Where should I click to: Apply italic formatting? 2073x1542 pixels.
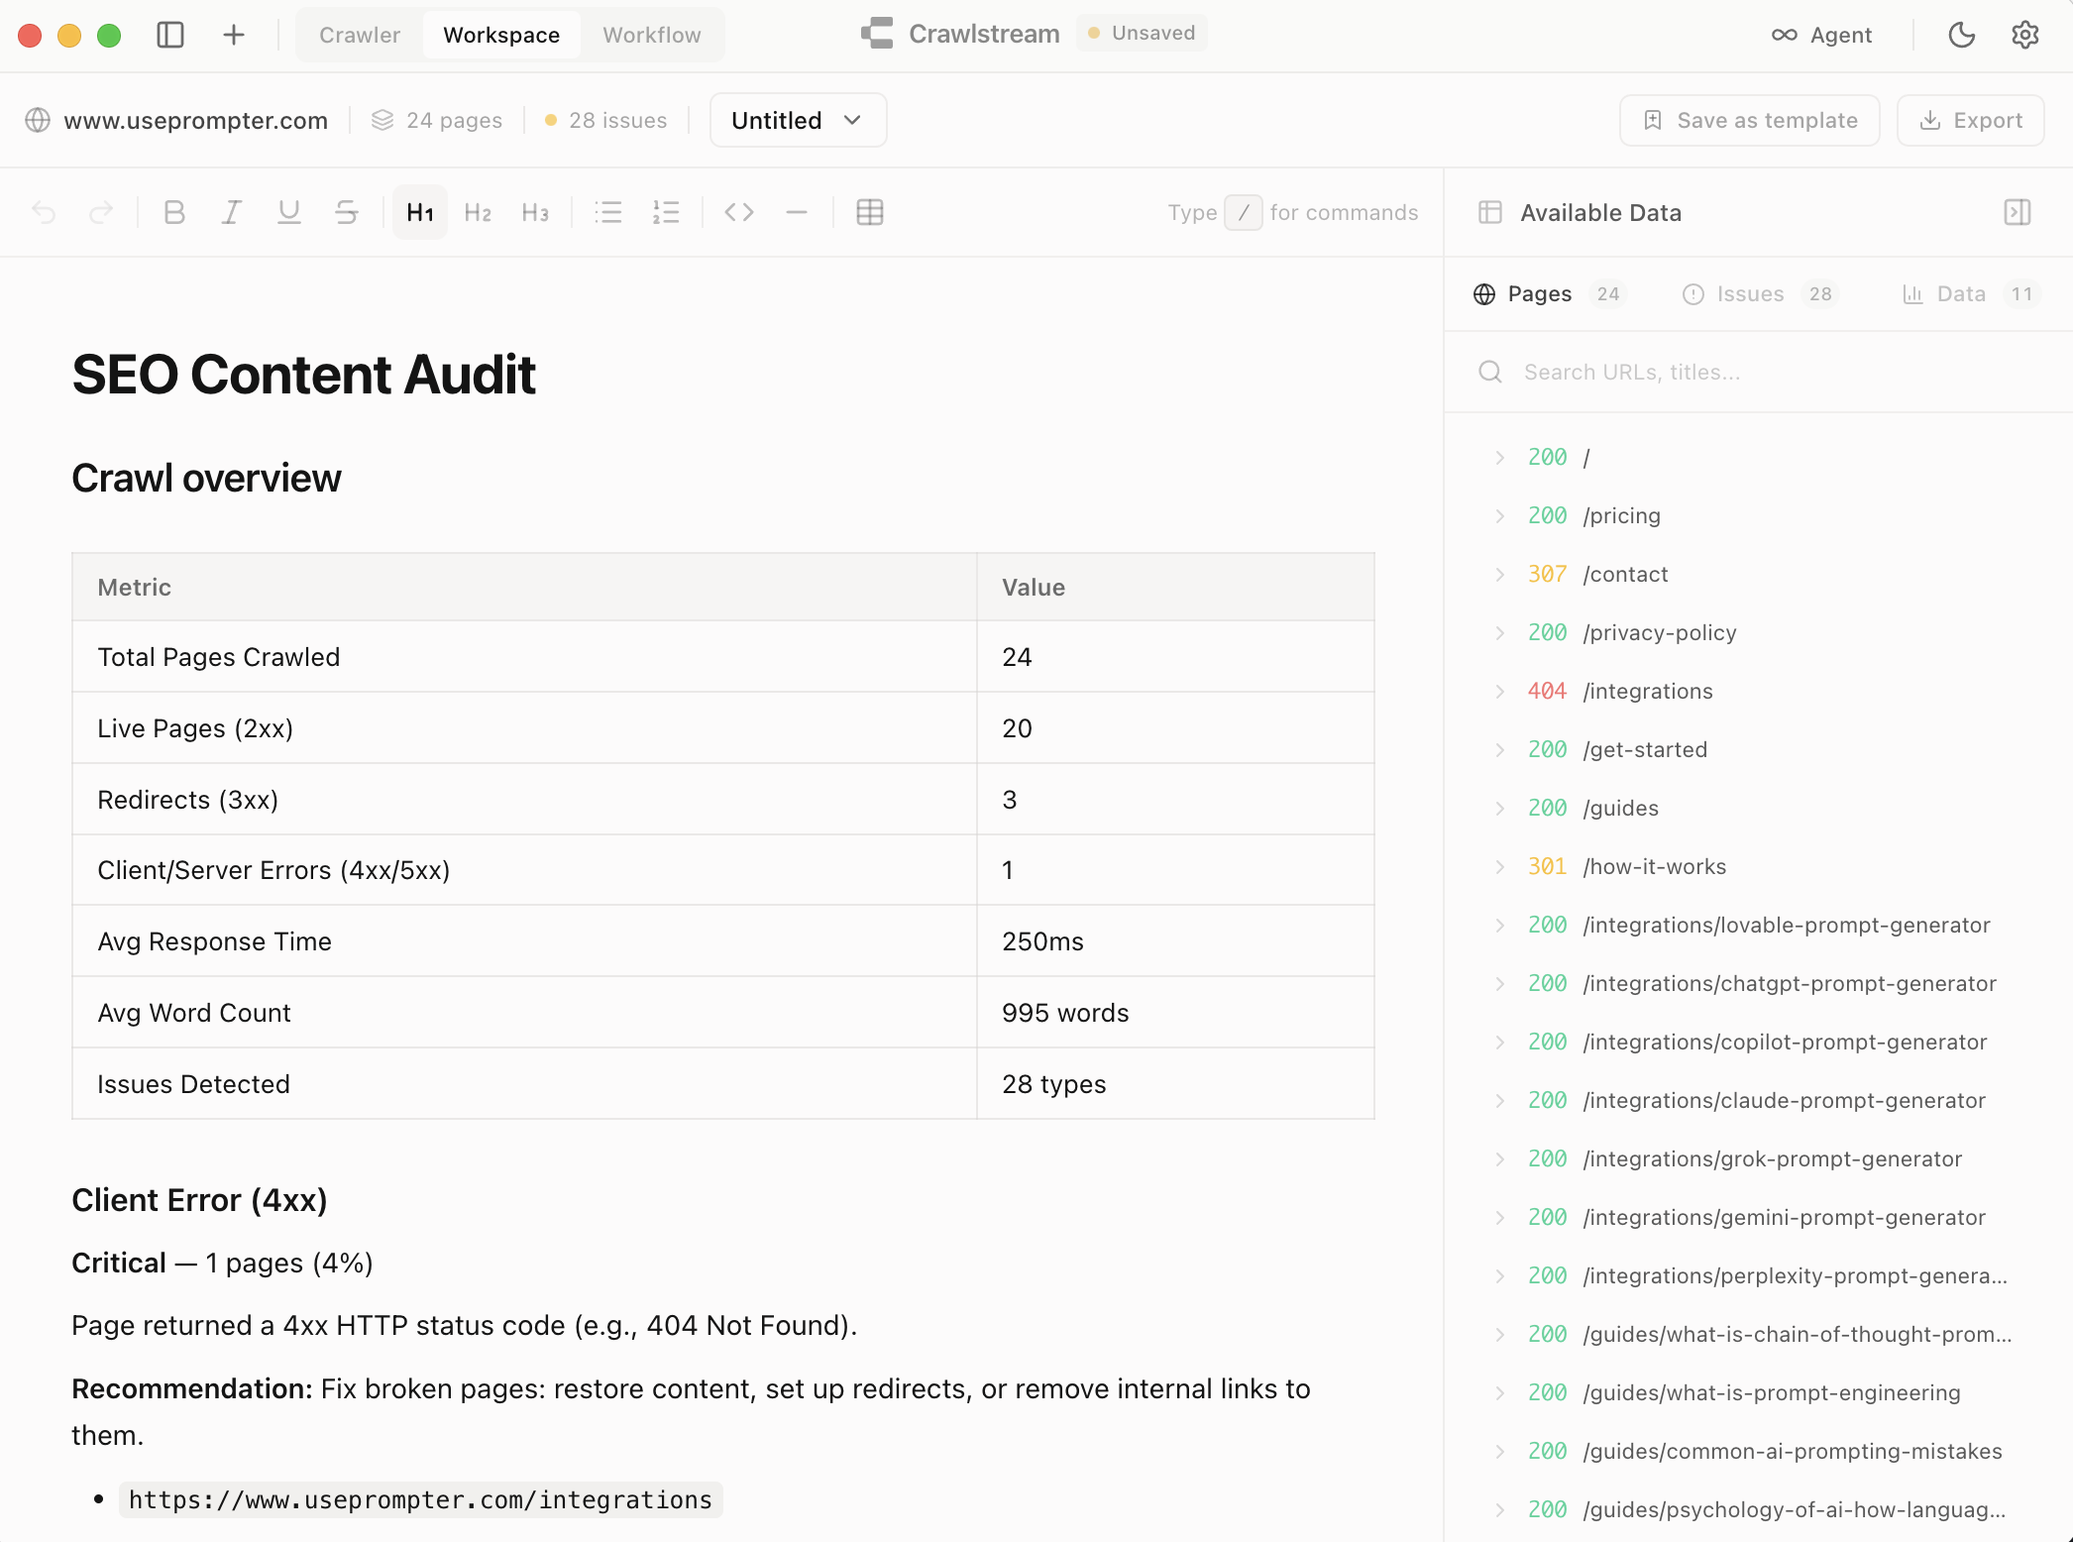point(231,212)
